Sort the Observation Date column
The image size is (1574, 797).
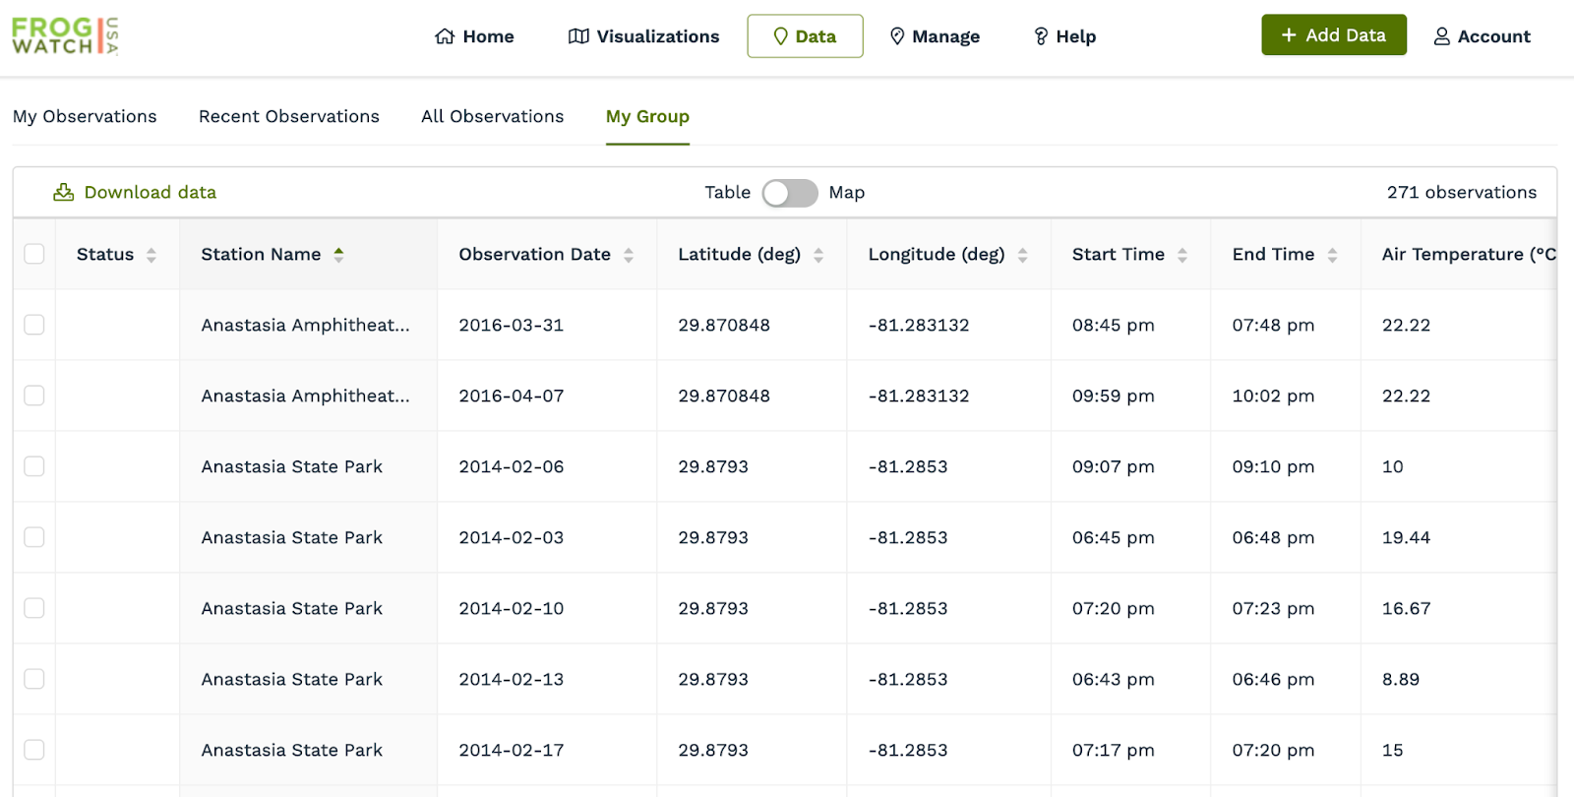(629, 255)
